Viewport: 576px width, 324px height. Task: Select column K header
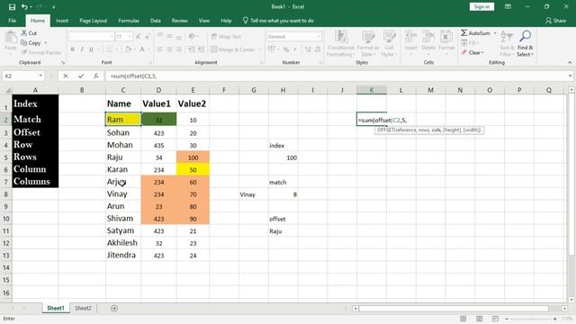pos(372,90)
